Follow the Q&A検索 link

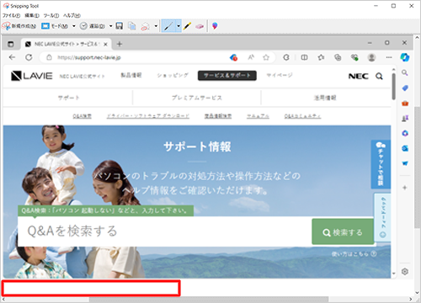click(82, 116)
